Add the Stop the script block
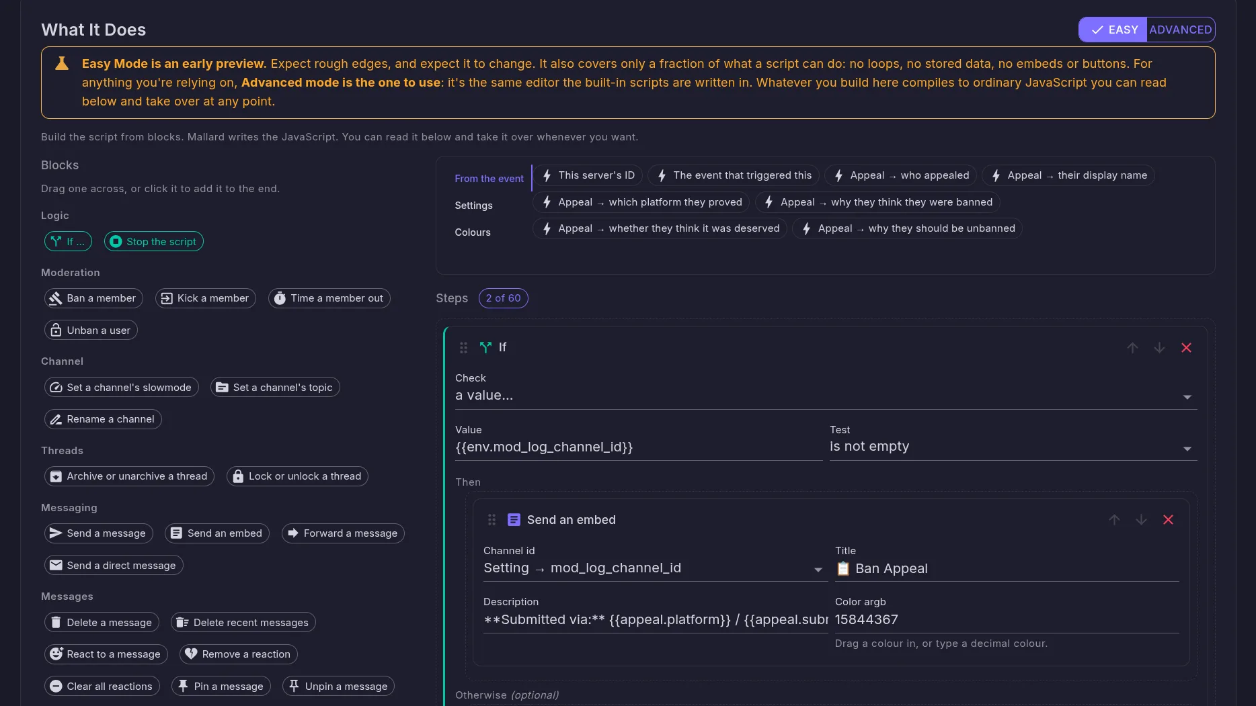The image size is (1256, 706). tap(153, 242)
